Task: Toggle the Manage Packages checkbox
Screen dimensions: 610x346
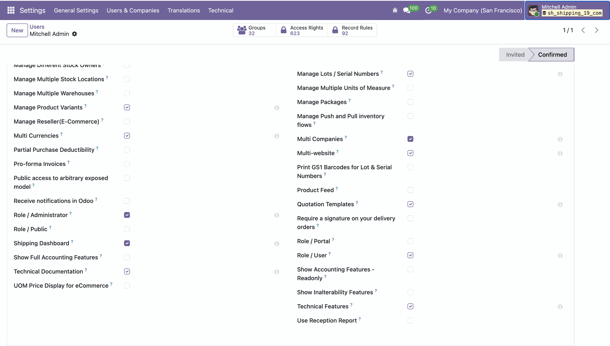Action: click(410, 102)
